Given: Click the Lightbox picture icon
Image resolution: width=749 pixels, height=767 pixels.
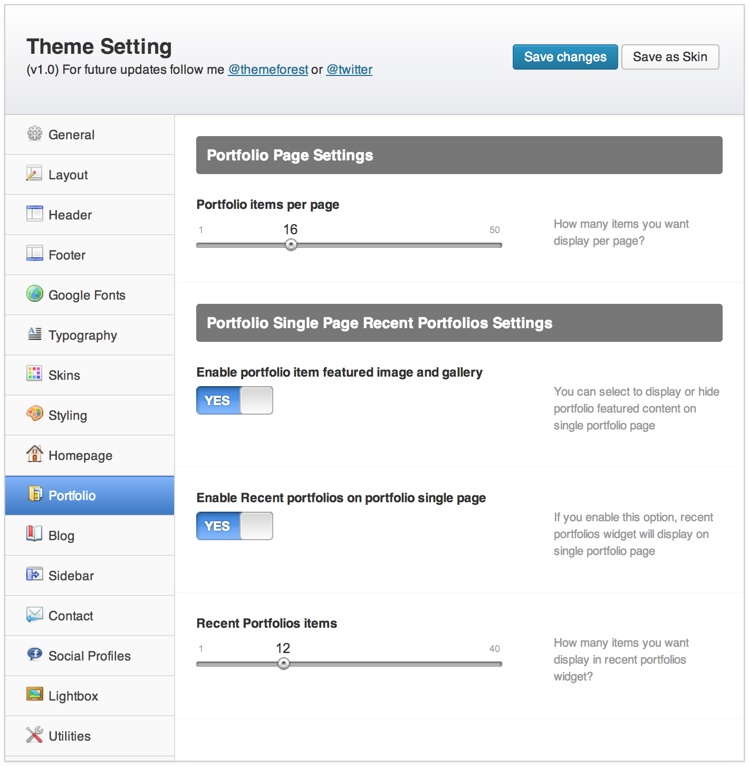Looking at the screenshot, I should click(x=34, y=694).
